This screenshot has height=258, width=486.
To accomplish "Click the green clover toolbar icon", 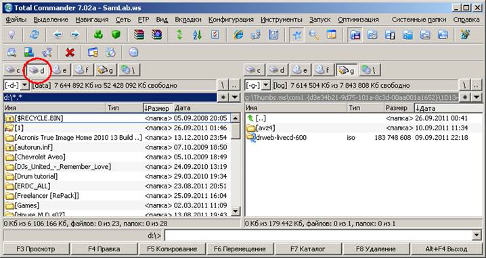I will [x=98, y=34].
